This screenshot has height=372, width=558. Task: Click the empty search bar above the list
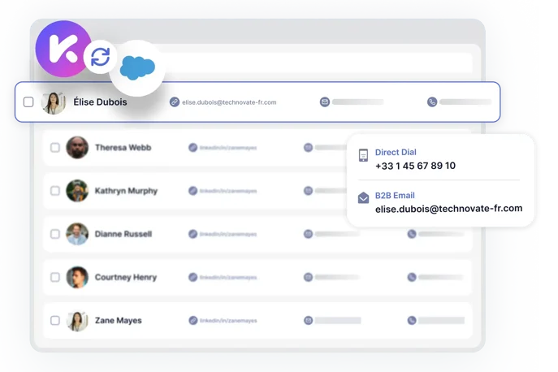point(316,63)
